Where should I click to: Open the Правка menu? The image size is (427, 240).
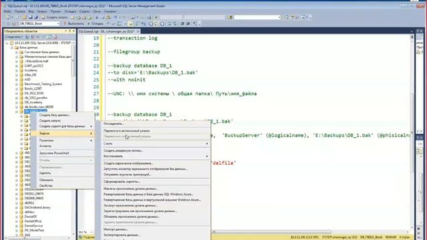19,11
